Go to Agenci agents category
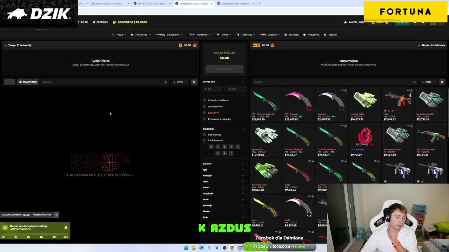Viewport: 449px width, 252px height. (330, 35)
